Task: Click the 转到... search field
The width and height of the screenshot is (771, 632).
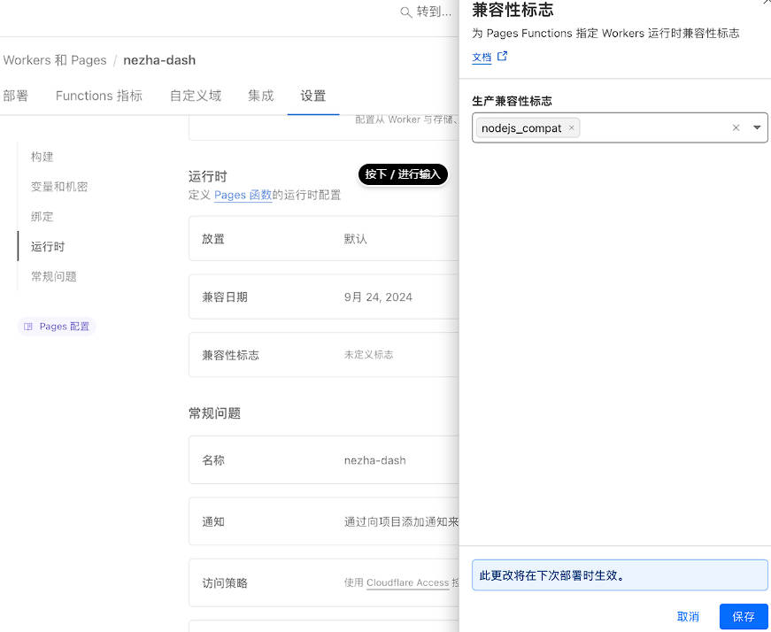Action: pyautogui.click(x=425, y=12)
